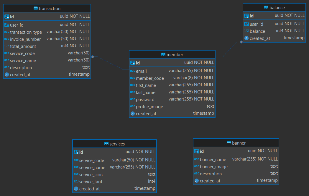Select the member_code column name

150,78
